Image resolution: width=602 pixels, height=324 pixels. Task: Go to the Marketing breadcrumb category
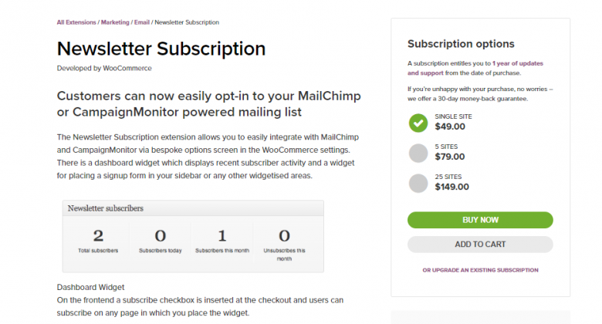pyautogui.click(x=115, y=22)
